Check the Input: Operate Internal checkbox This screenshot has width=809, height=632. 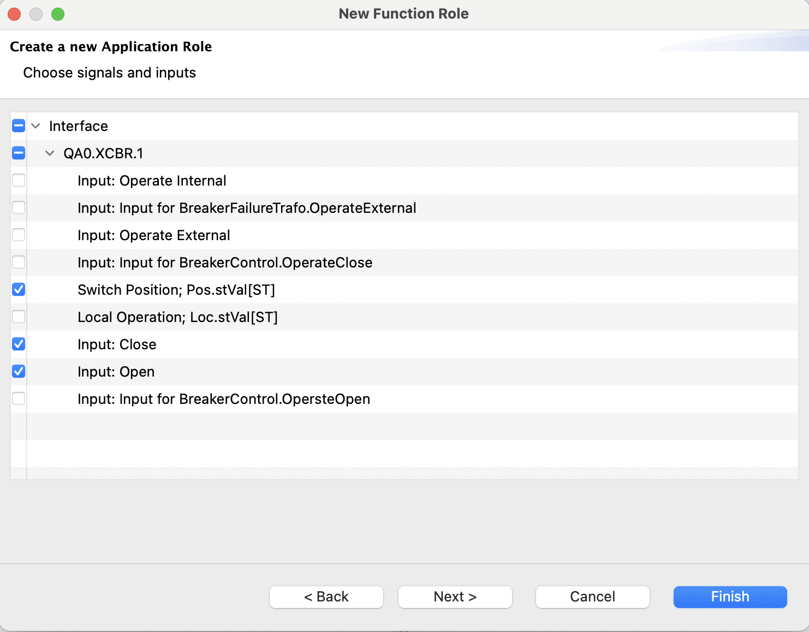click(18, 180)
